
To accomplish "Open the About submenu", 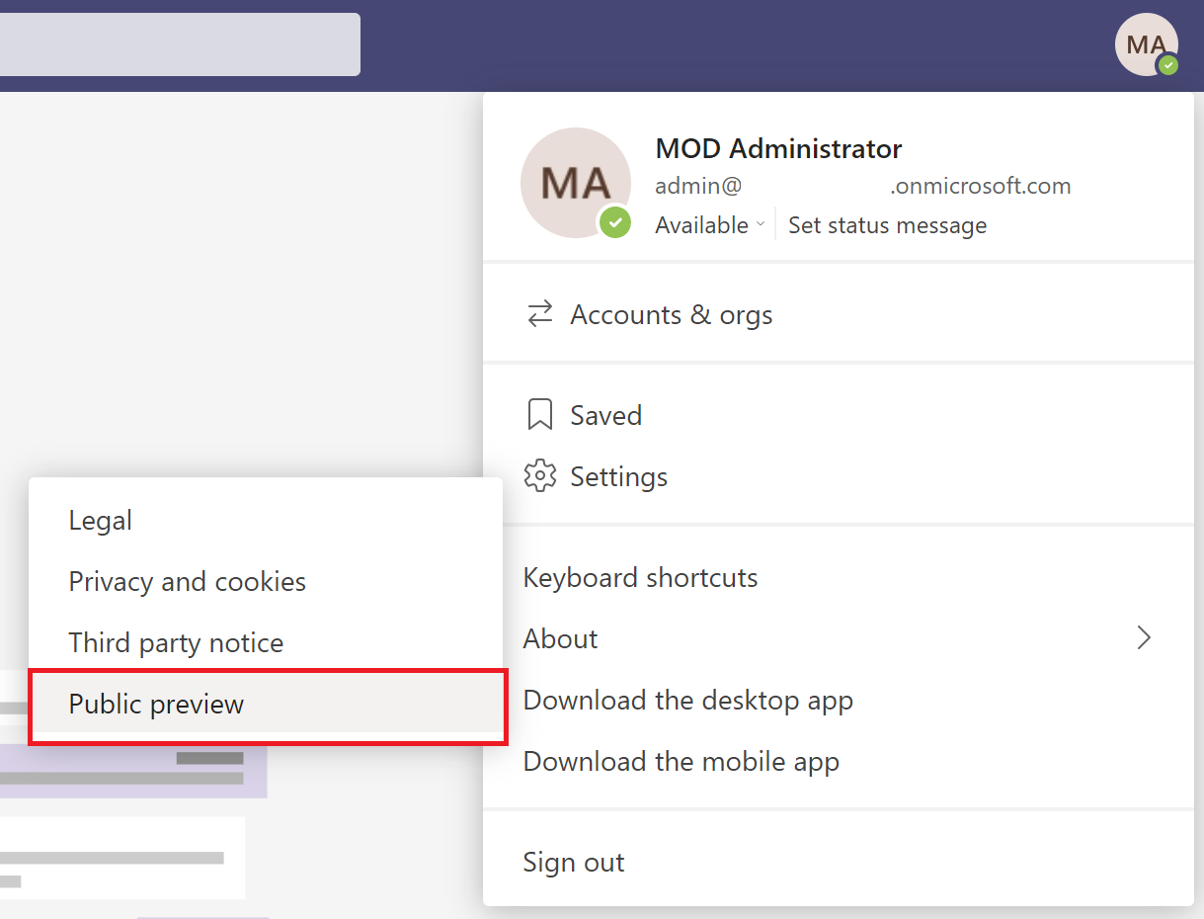I will point(839,639).
